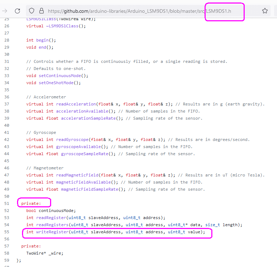Open the tracking protection shield icon
The width and height of the screenshot is (277, 267).
click(32, 11)
